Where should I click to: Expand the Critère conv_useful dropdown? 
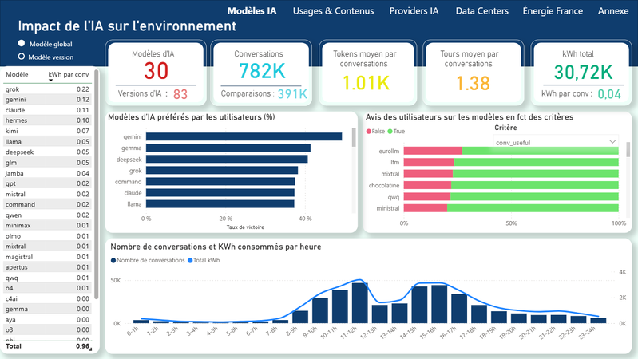point(612,142)
